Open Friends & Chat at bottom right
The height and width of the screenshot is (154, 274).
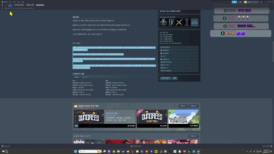coord(267,146)
